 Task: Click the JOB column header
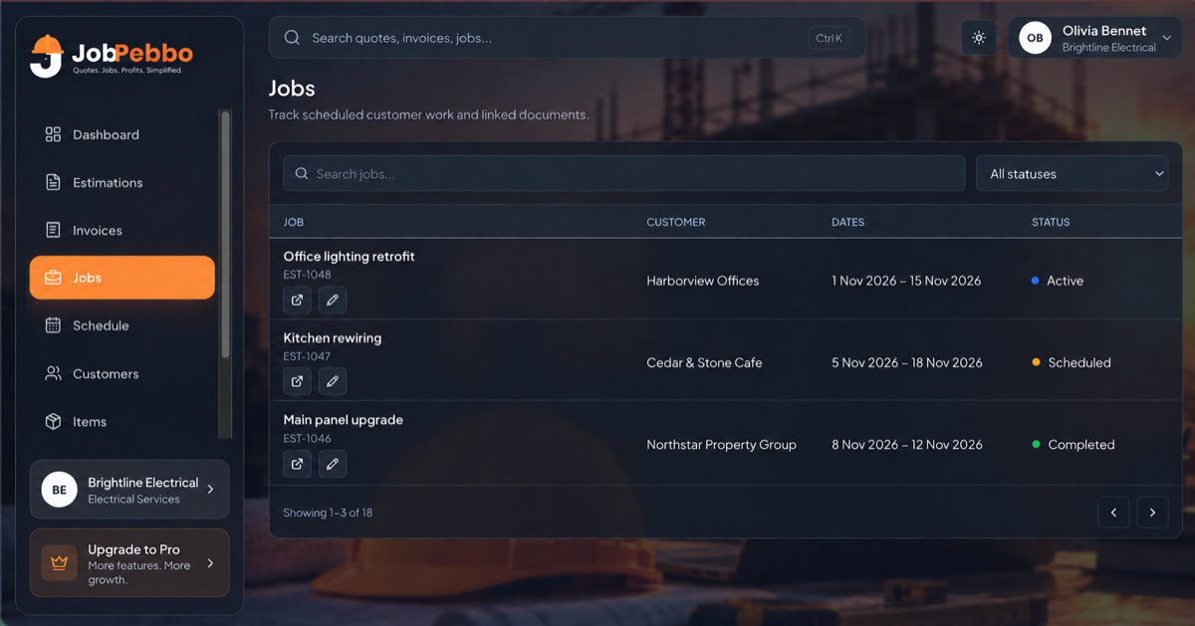[x=293, y=222]
